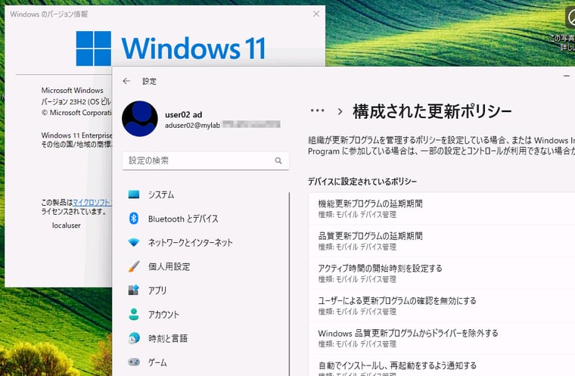575x376 pixels.
Task: Close the Windows のバージョン情報 dialog
Action: (x=316, y=14)
